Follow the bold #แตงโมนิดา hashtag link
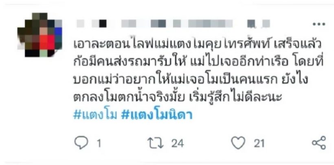 click(x=156, y=115)
